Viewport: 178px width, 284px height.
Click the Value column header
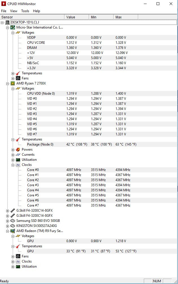pos(77,17)
